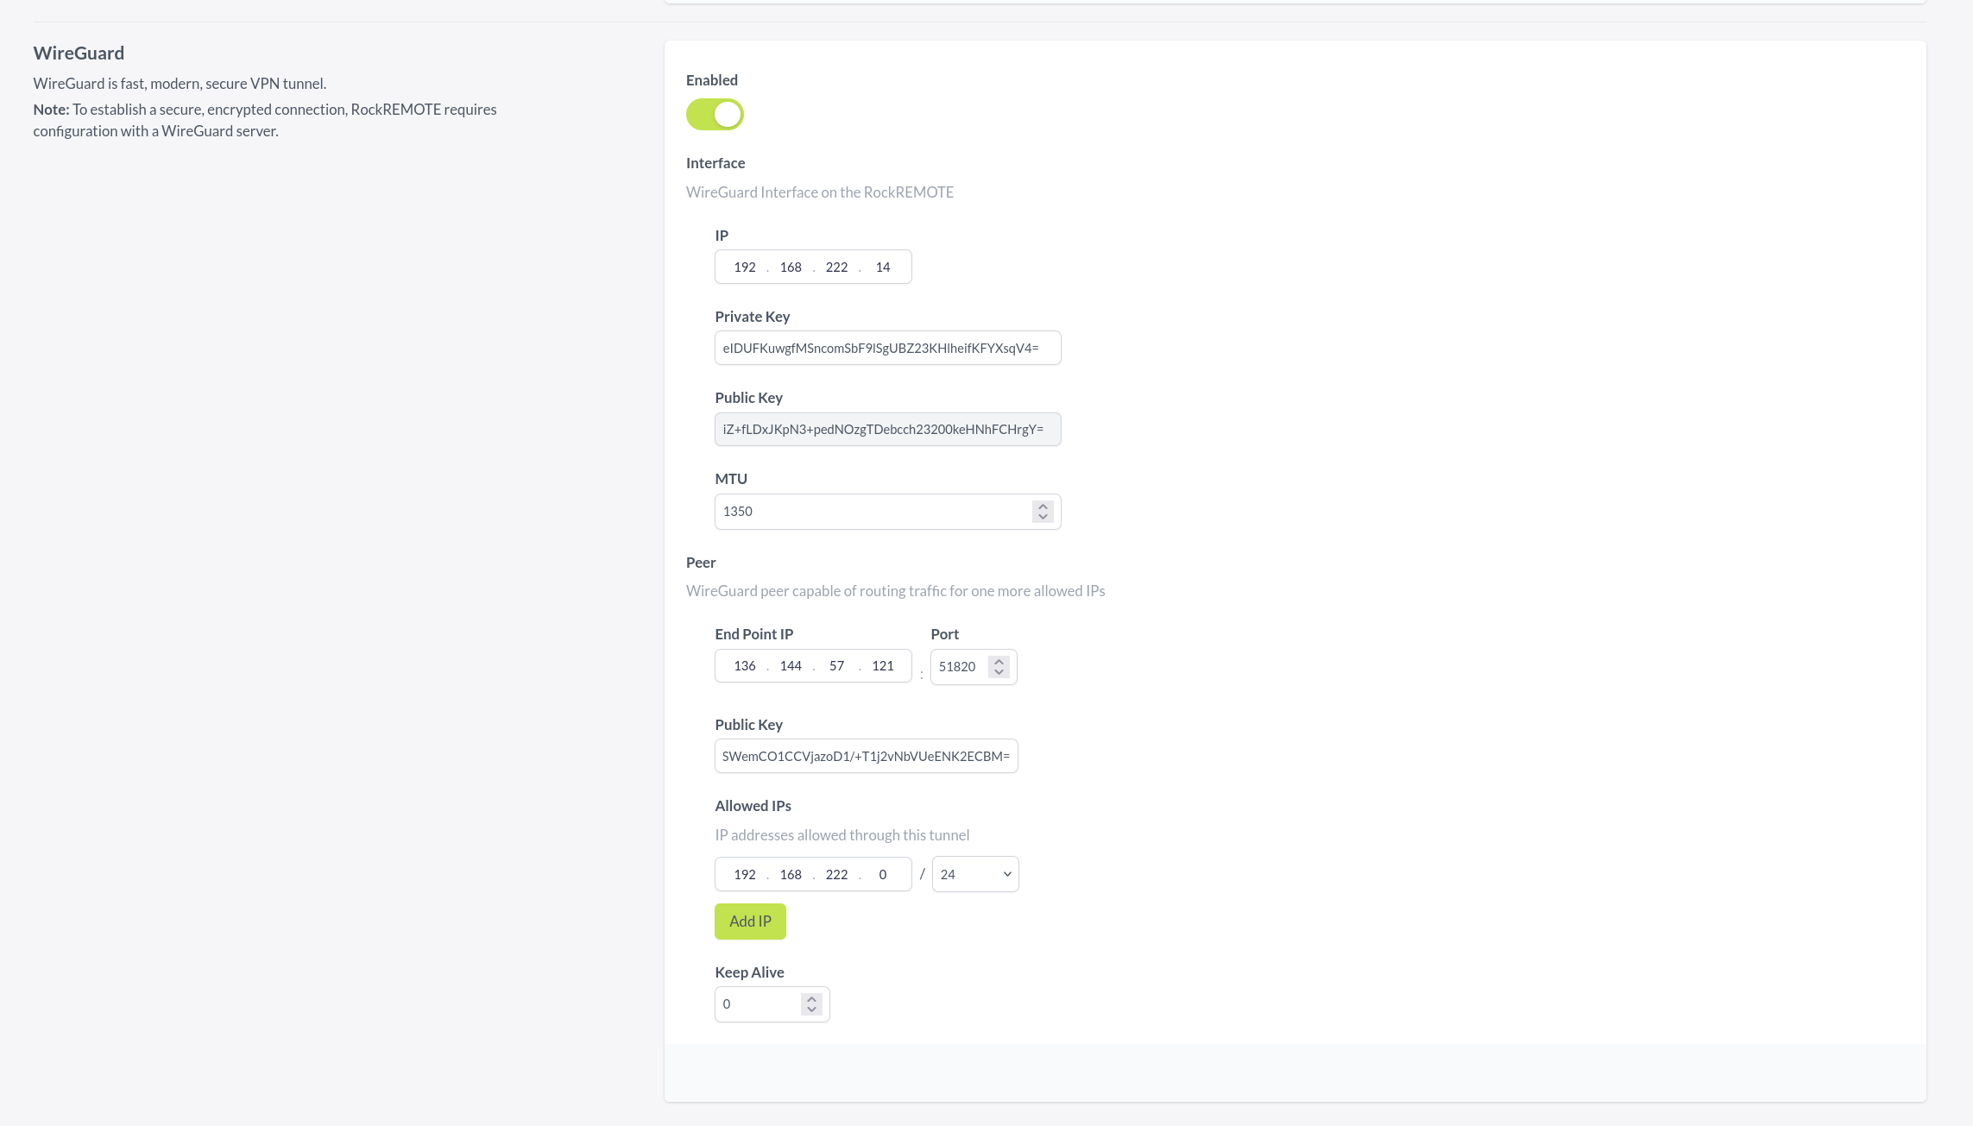This screenshot has width=1973, height=1126.
Task: Click the Interface IP first octet 192
Action: tap(745, 267)
